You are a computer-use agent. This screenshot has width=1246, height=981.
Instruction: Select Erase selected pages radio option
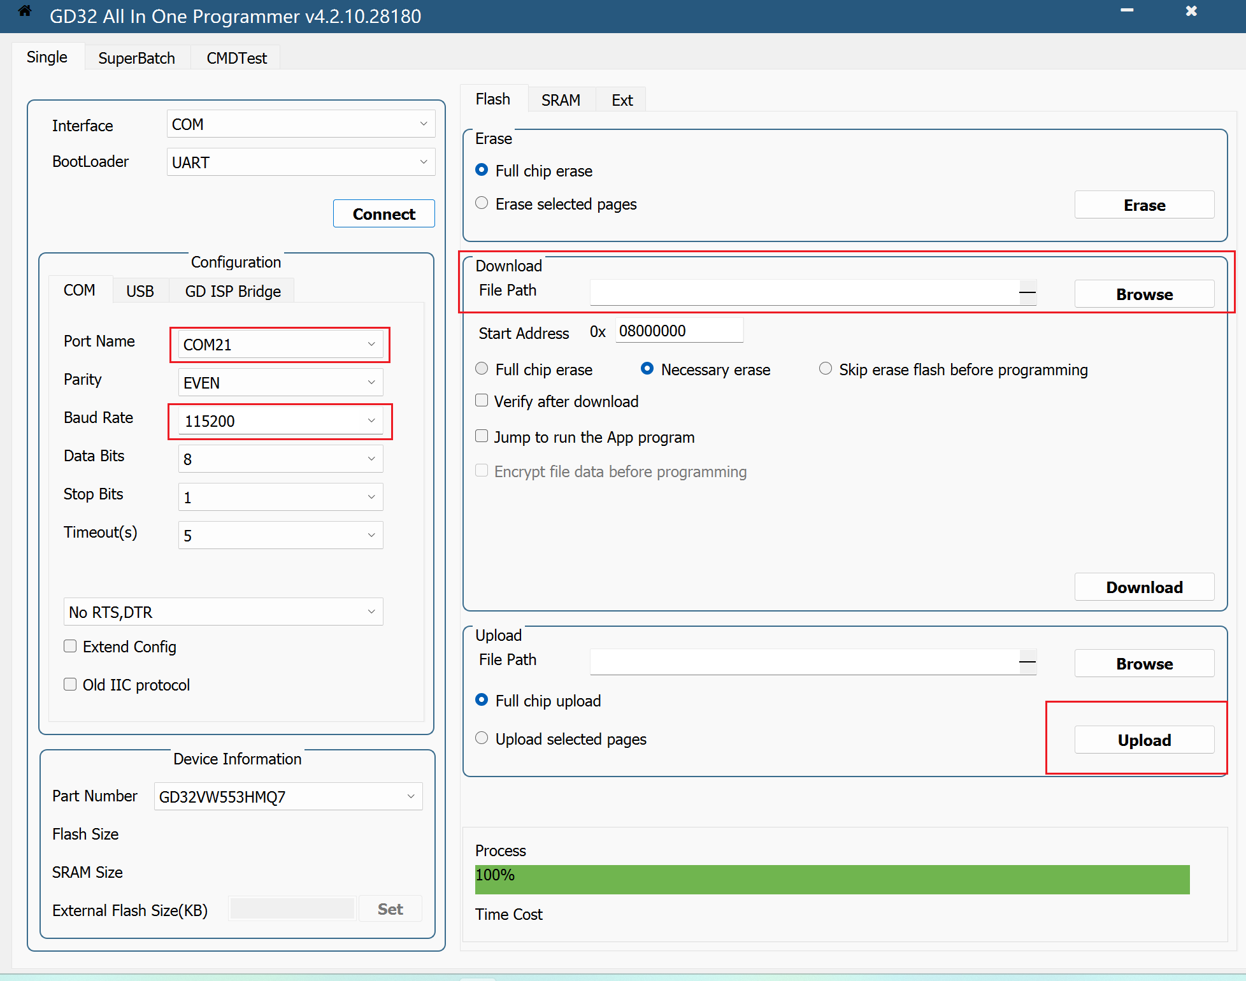(482, 203)
